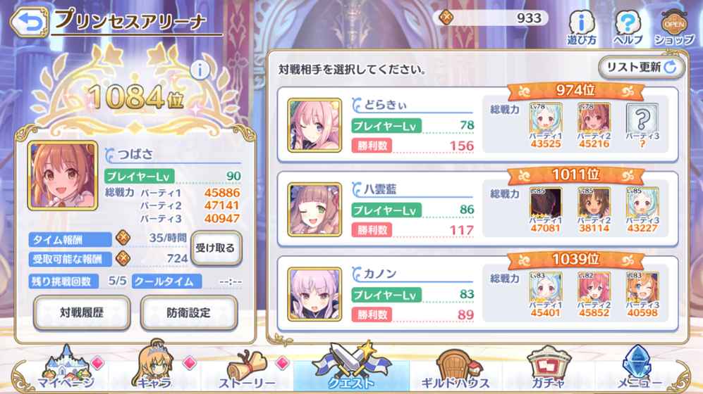Select opponent どらきぃ ranked 974位

(x=477, y=125)
